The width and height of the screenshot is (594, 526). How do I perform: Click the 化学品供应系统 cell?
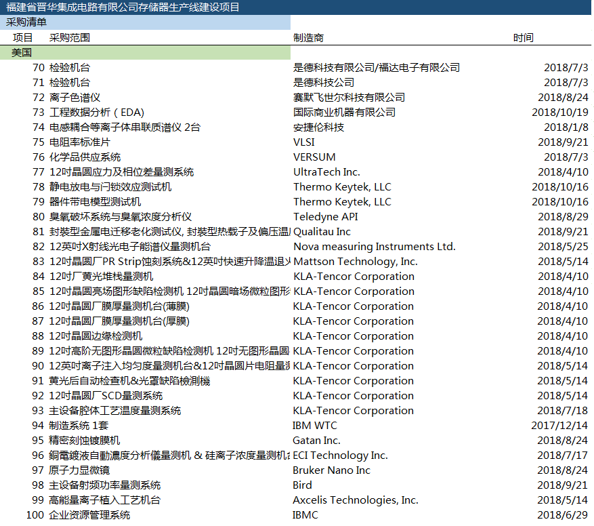click(x=85, y=157)
